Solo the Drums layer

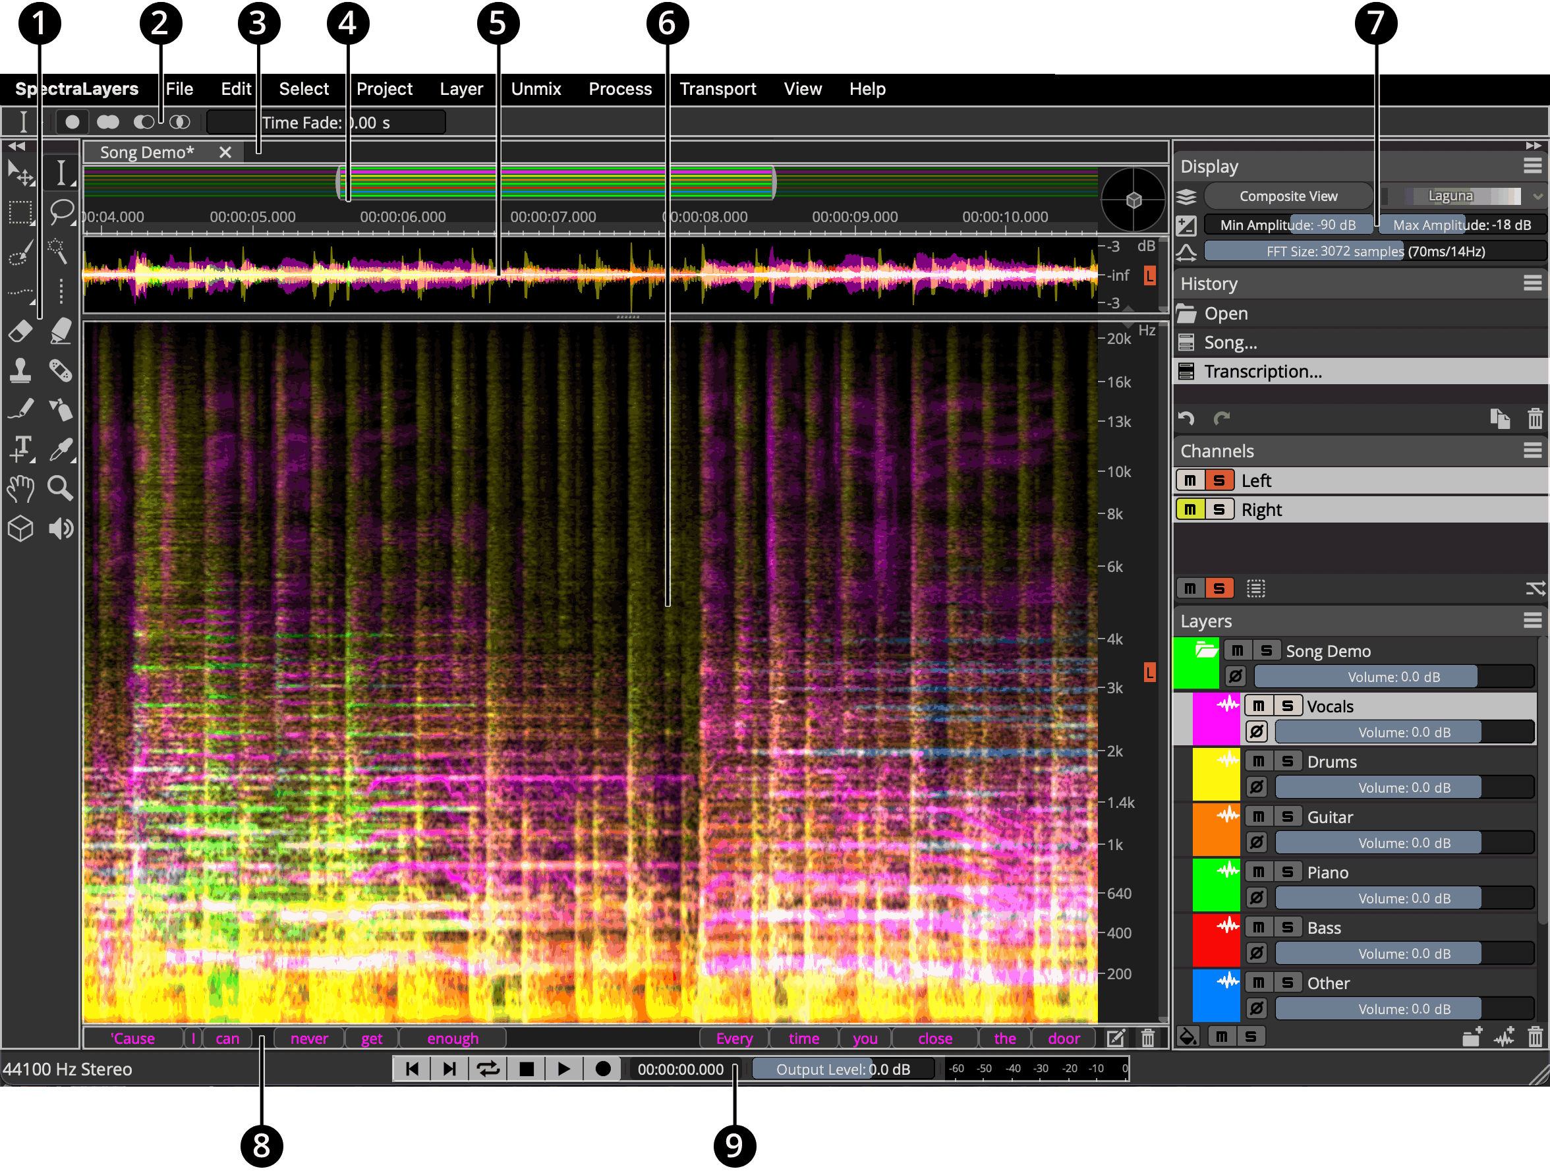point(1288,761)
